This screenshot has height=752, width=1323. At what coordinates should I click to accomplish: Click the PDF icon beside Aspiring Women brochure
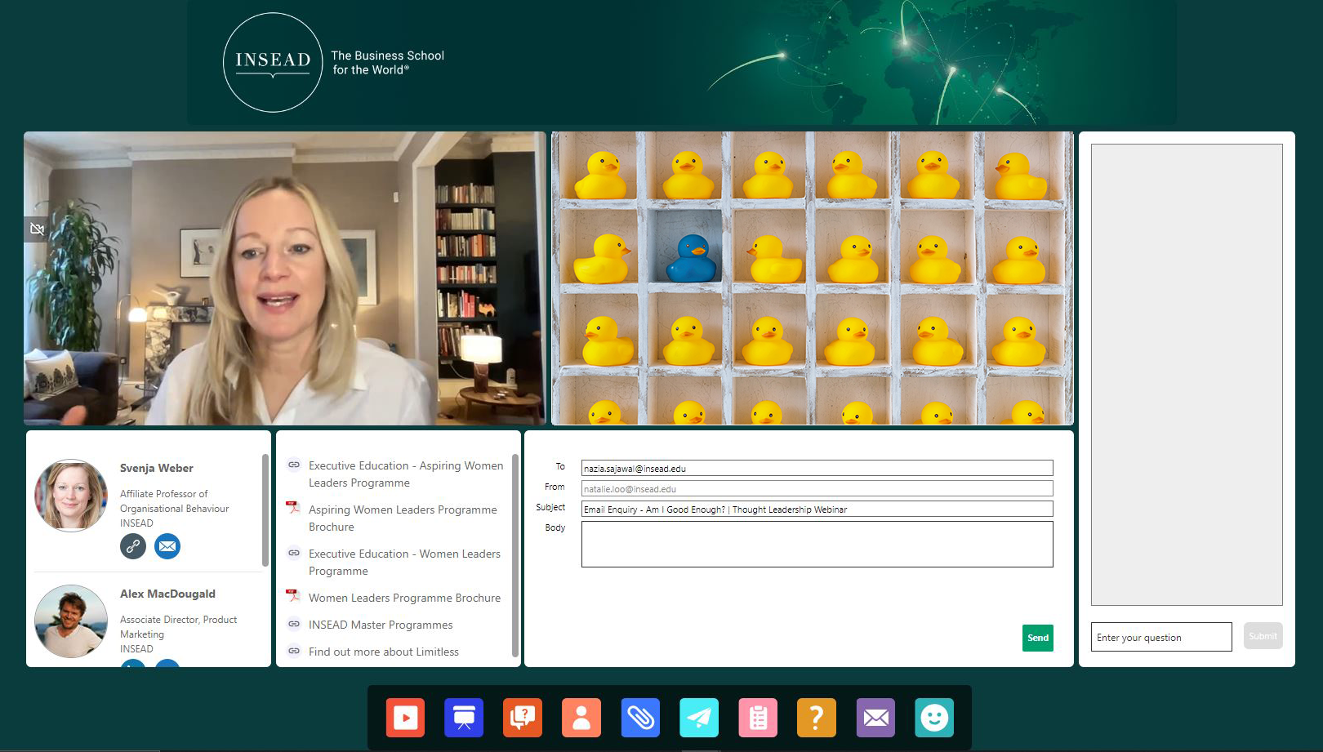click(293, 508)
